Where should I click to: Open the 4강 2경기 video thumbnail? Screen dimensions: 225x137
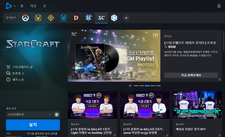pyautogui.click(x=145, y=105)
